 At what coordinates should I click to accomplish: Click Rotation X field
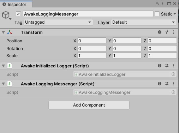click(92, 48)
